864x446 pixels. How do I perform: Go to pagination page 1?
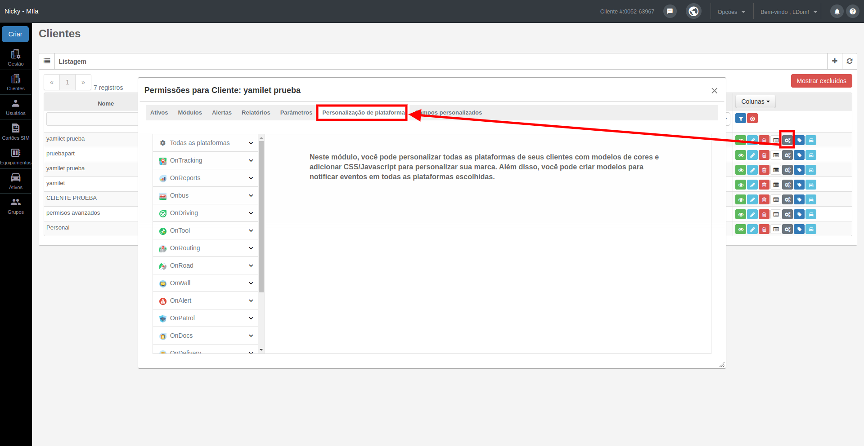(67, 82)
